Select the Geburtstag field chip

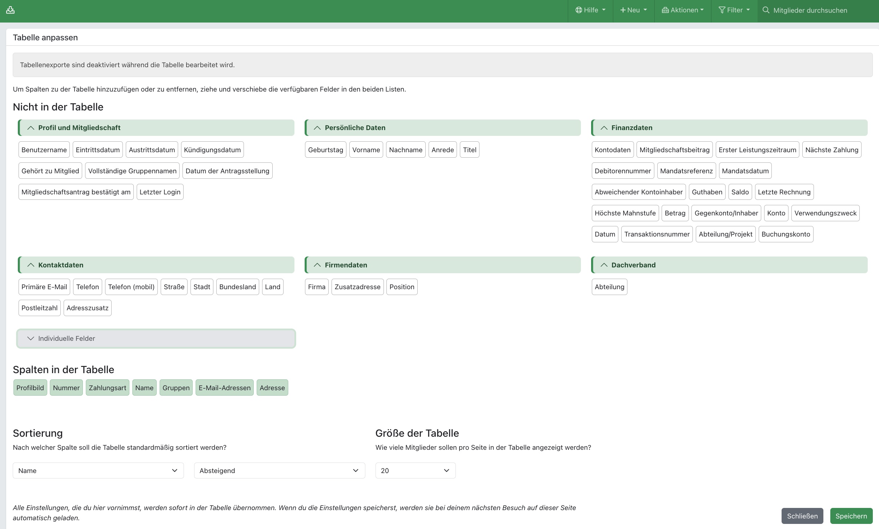tap(326, 150)
